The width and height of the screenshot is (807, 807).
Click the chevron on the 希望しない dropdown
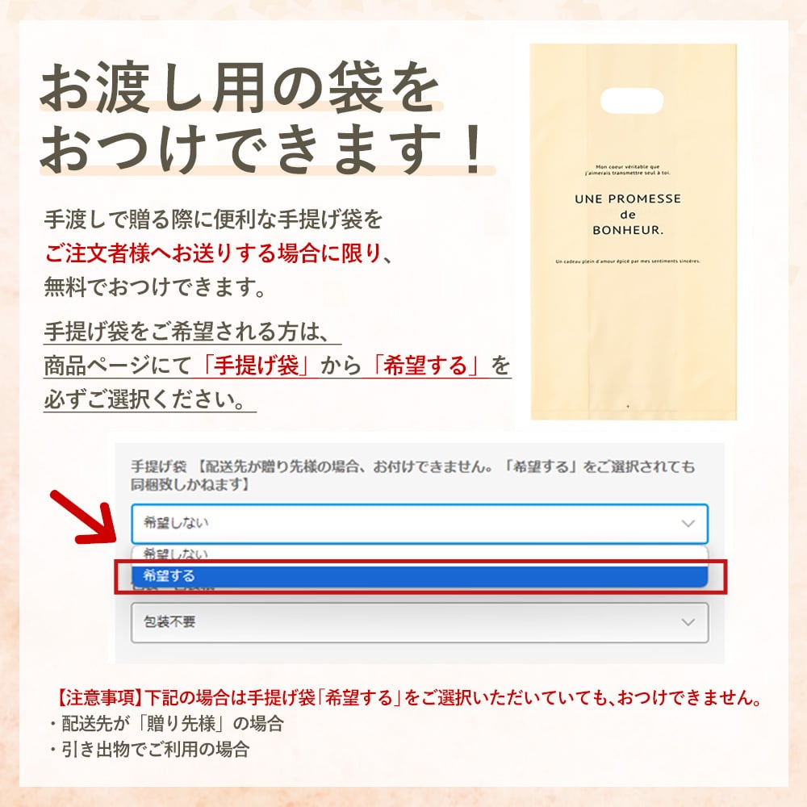click(x=688, y=524)
